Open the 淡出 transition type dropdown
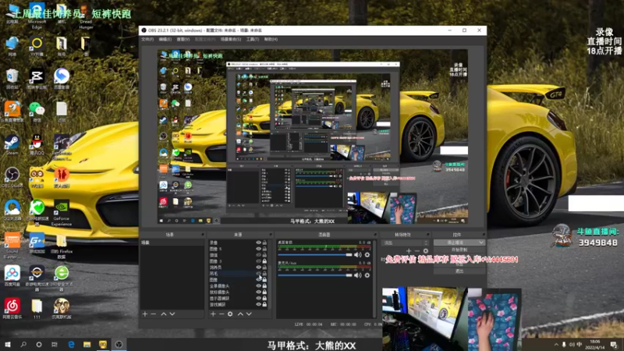Image resolution: width=624 pixels, height=351 pixels. tap(405, 243)
